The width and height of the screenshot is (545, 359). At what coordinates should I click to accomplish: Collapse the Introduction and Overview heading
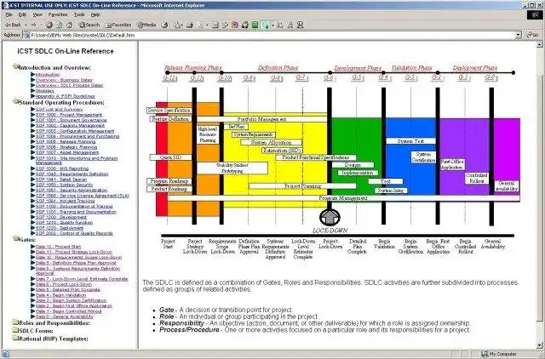point(54,68)
